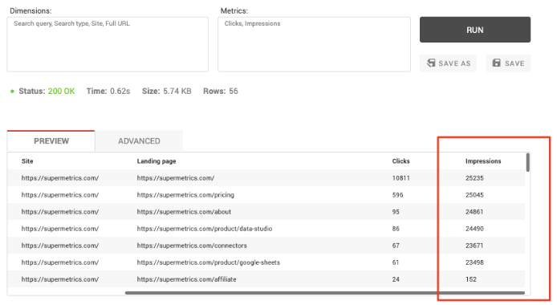Click the Impressions column header
Viewport: 557px width, 305px height.
coord(483,161)
